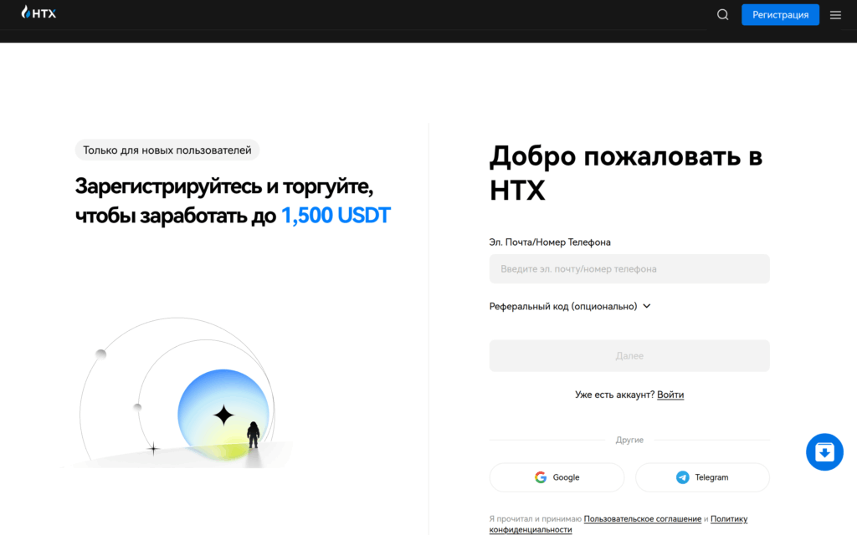The width and height of the screenshot is (857, 535).
Task: Click the Далее button
Action: pyautogui.click(x=629, y=356)
